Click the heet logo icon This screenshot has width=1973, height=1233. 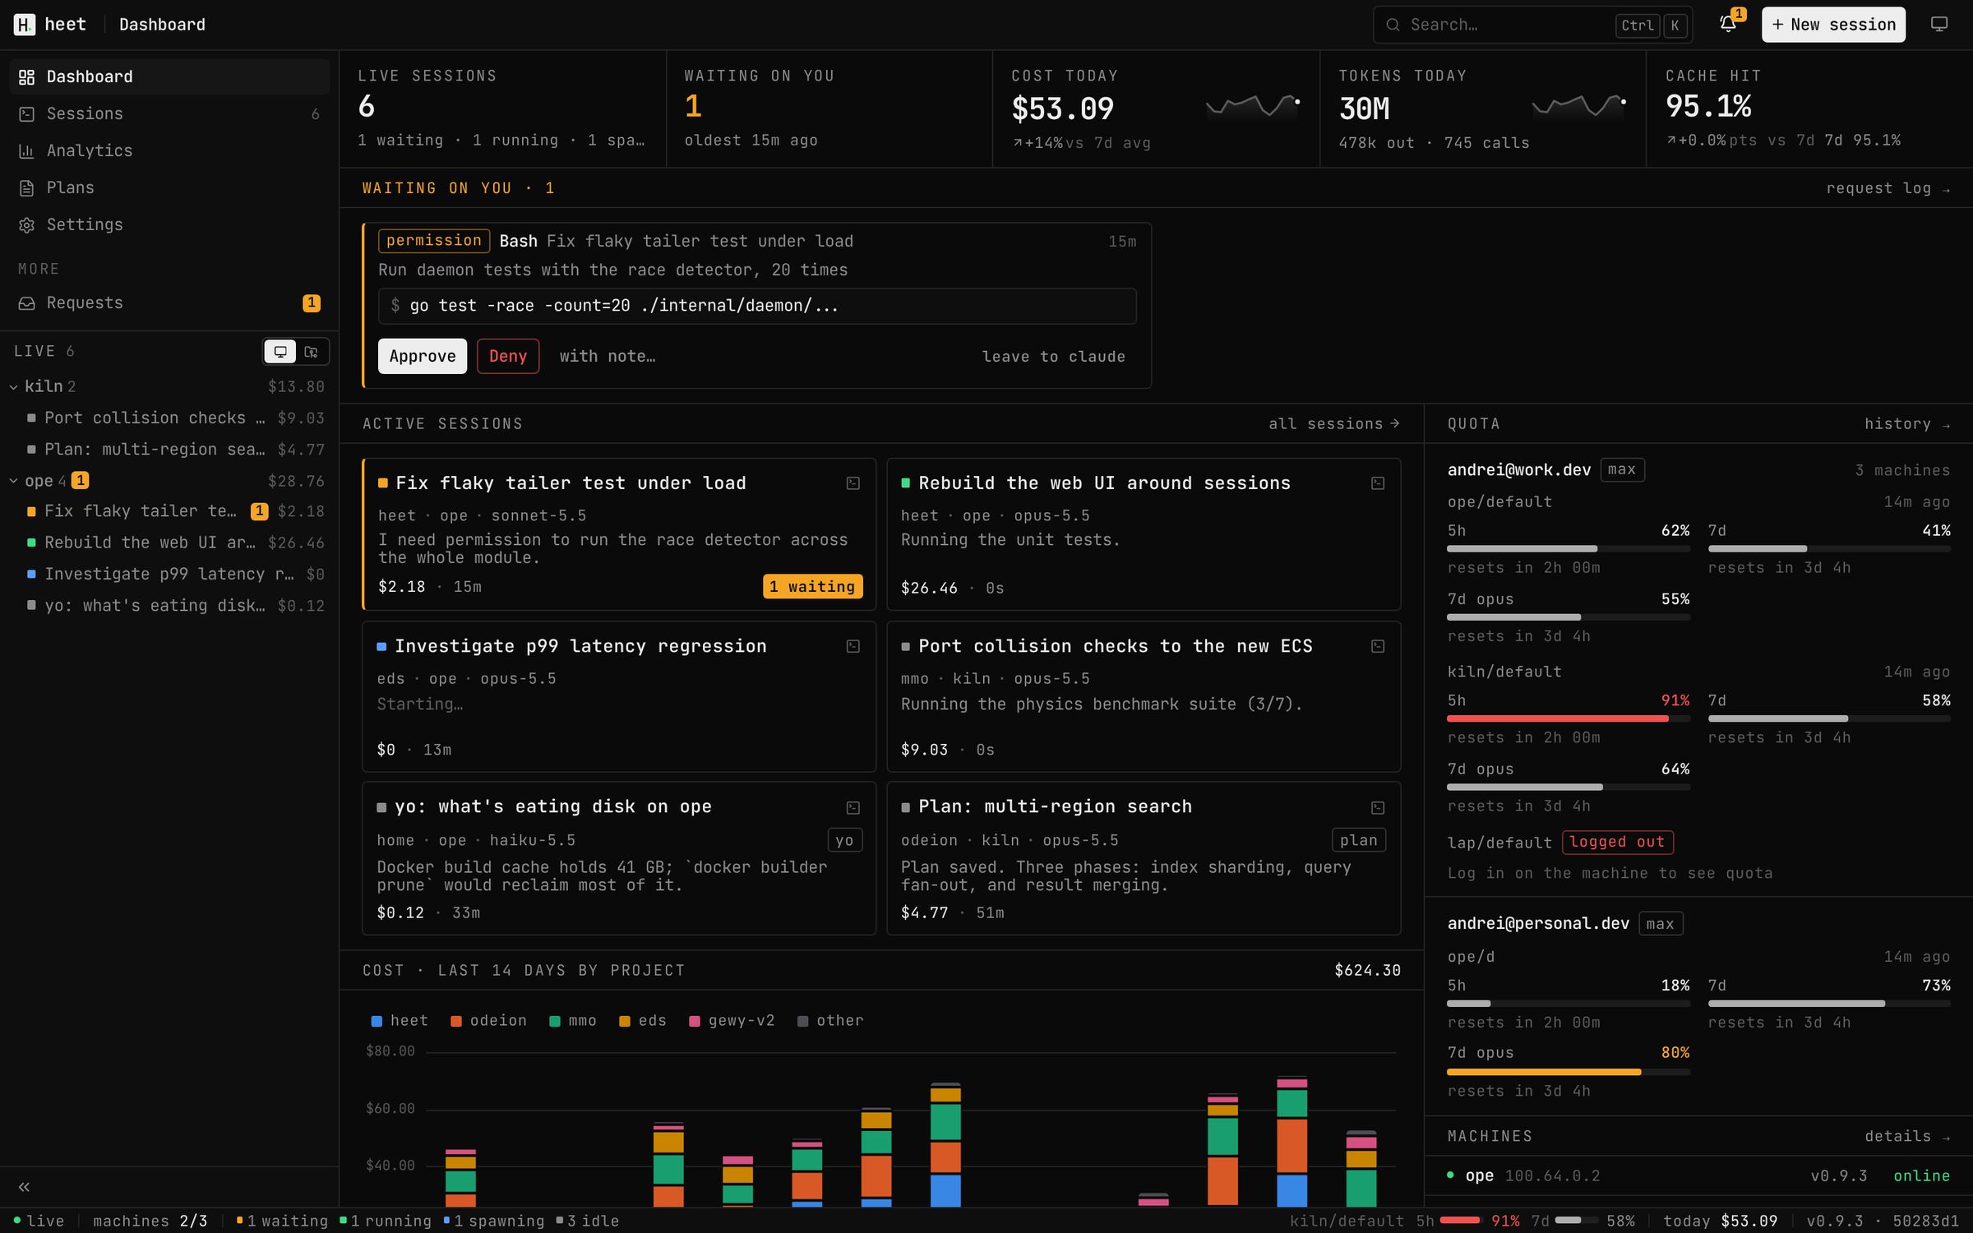pyautogui.click(x=25, y=25)
